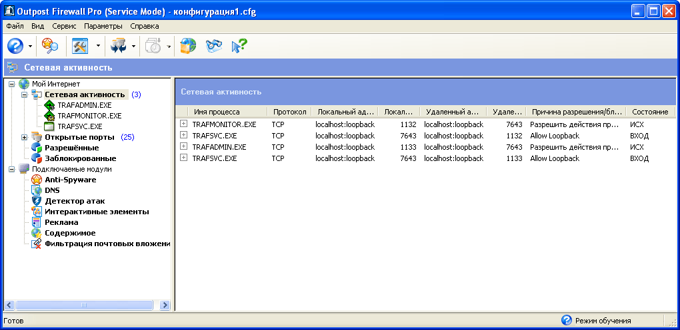Open dropdown arrow beside policy mode icon
Screen dimensions: 680x330
coord(133,46)
